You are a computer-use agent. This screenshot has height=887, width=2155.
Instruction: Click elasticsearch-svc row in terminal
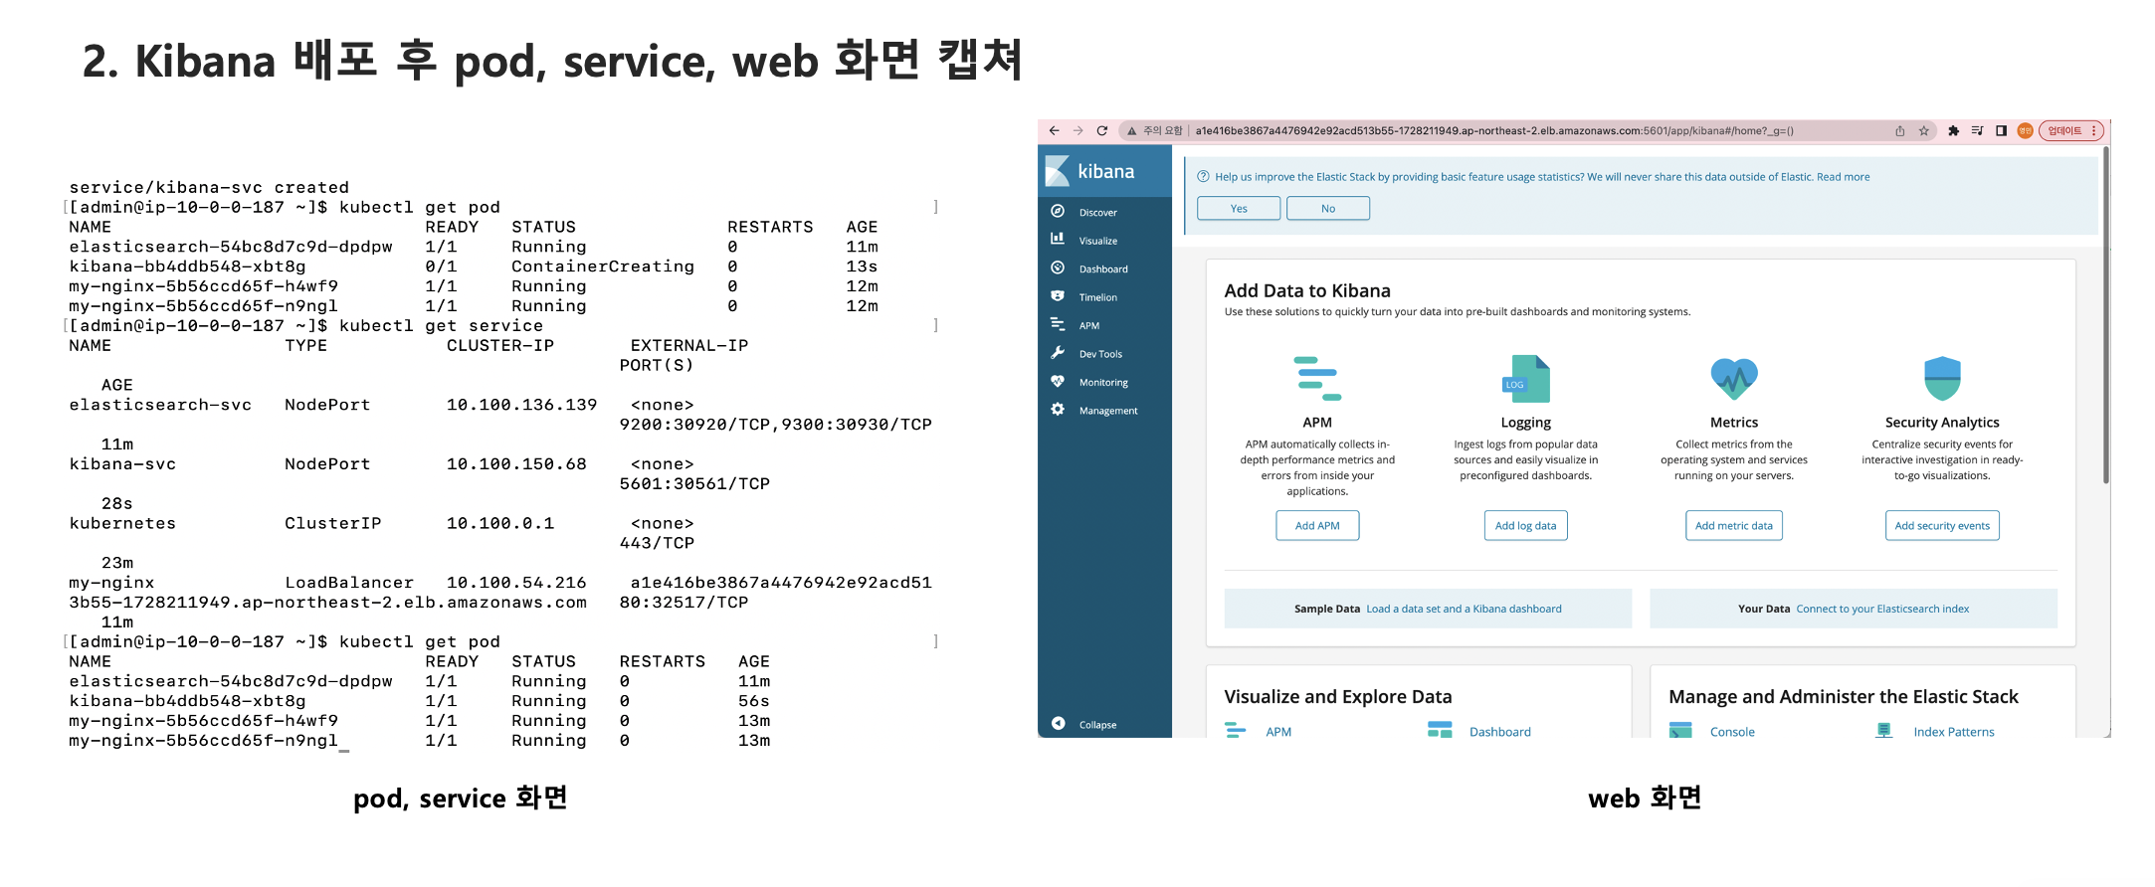pos(500,415)
